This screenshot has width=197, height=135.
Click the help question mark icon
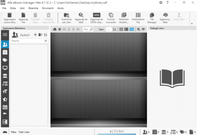click(x=167, y=3)
